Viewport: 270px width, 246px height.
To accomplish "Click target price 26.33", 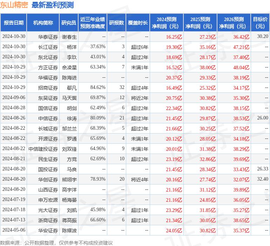I will [x=263, y=169].
